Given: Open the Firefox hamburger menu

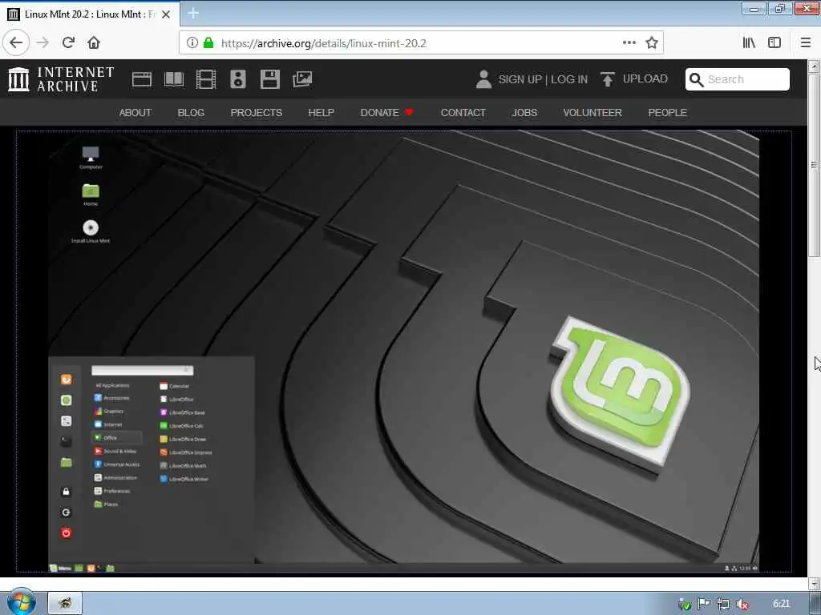Looking at the screenshot, I should pyautogui.click(x=806, y=43).
